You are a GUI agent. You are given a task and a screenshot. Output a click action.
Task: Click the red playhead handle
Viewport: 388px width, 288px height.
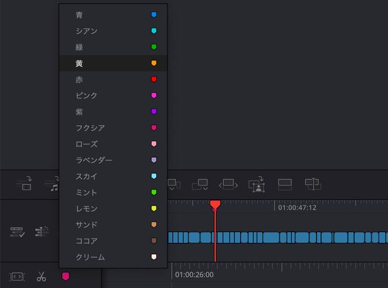tap(215, 205)
